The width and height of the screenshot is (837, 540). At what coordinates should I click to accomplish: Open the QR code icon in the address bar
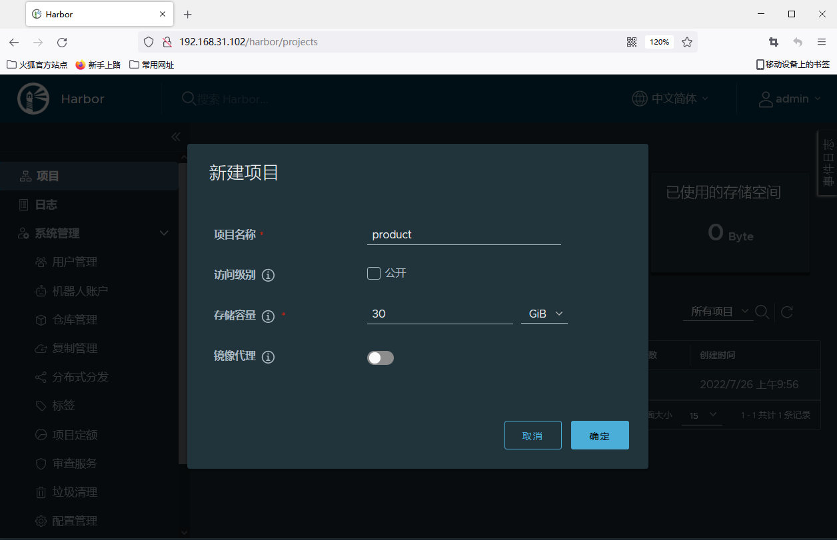coord(632,42)
